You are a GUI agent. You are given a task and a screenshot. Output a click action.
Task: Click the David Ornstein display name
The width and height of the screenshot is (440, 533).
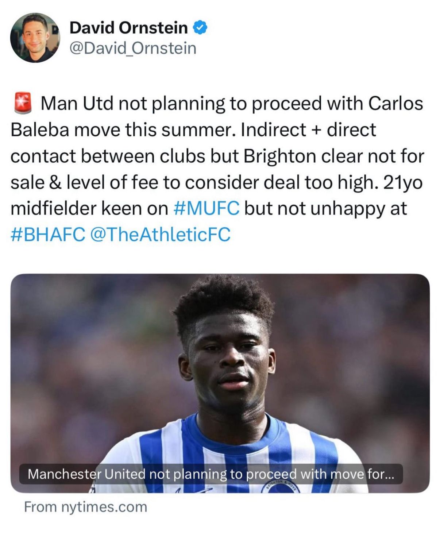[128, 28]
